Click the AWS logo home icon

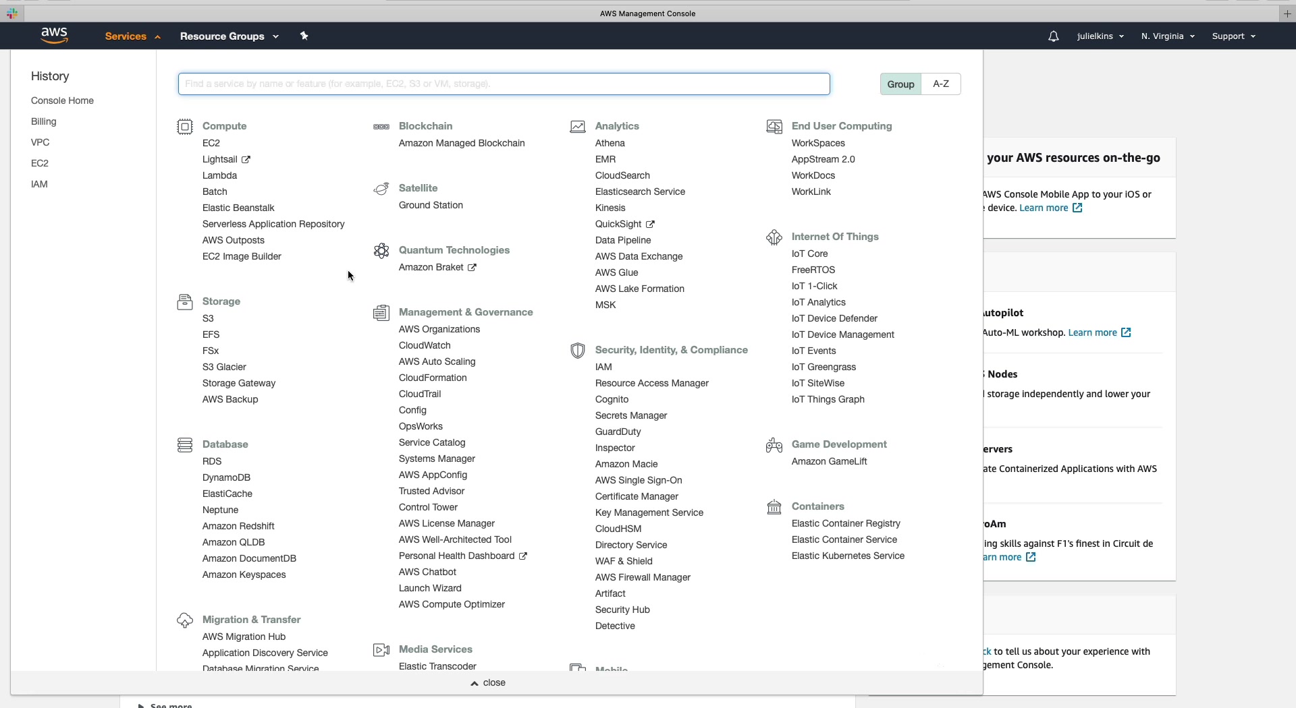(55, 36)
